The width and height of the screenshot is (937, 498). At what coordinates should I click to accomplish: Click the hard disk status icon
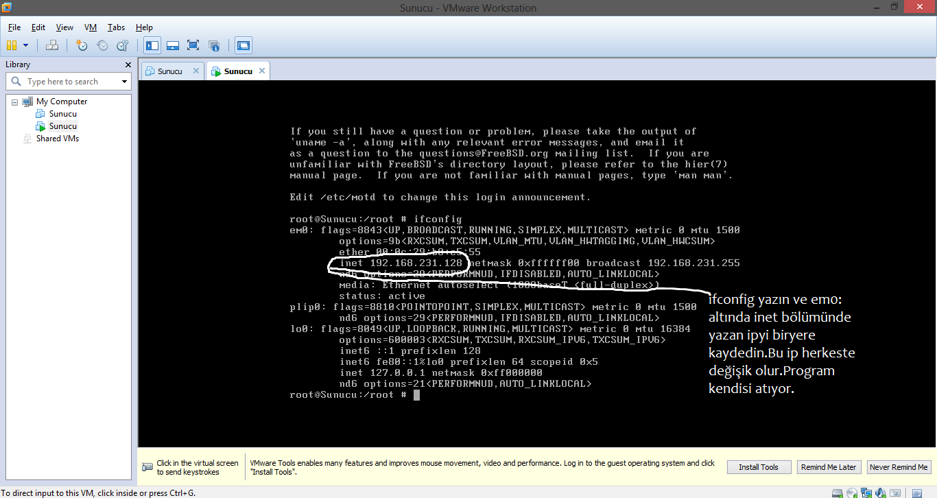(x=838, y=493)
